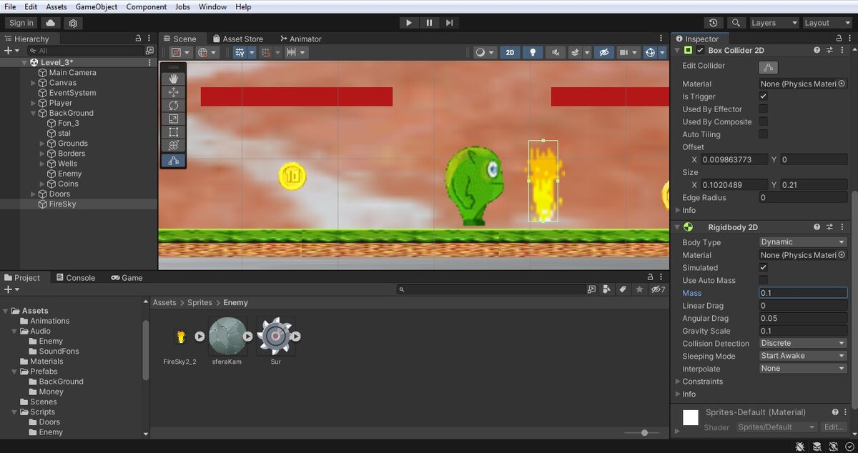Select the Rect tool
Screen dimensions: 858x453
173,132
